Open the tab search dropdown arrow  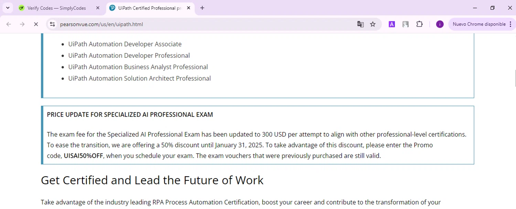[8, 8]
